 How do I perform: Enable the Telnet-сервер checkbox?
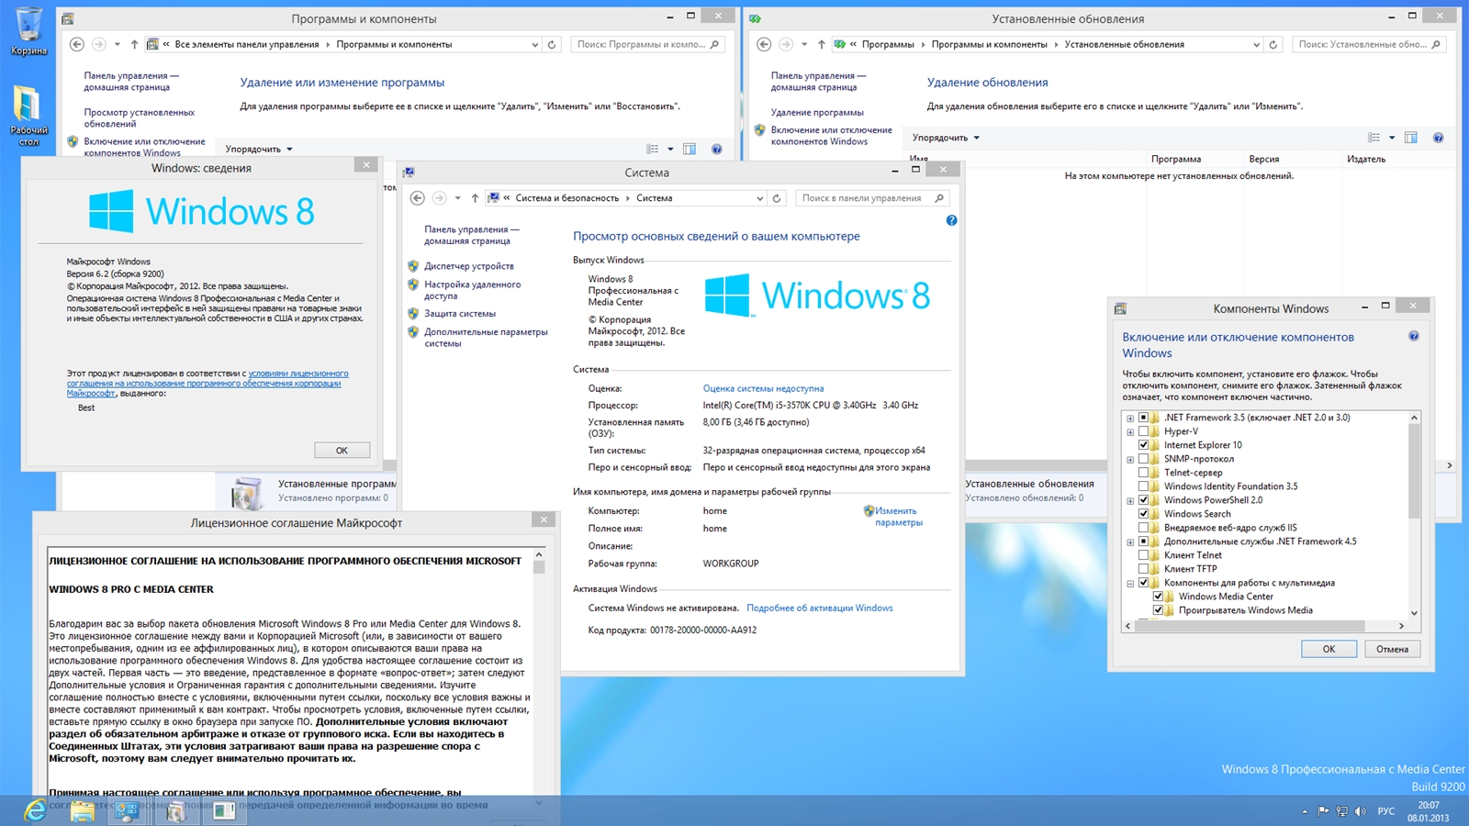[1143, 473]
